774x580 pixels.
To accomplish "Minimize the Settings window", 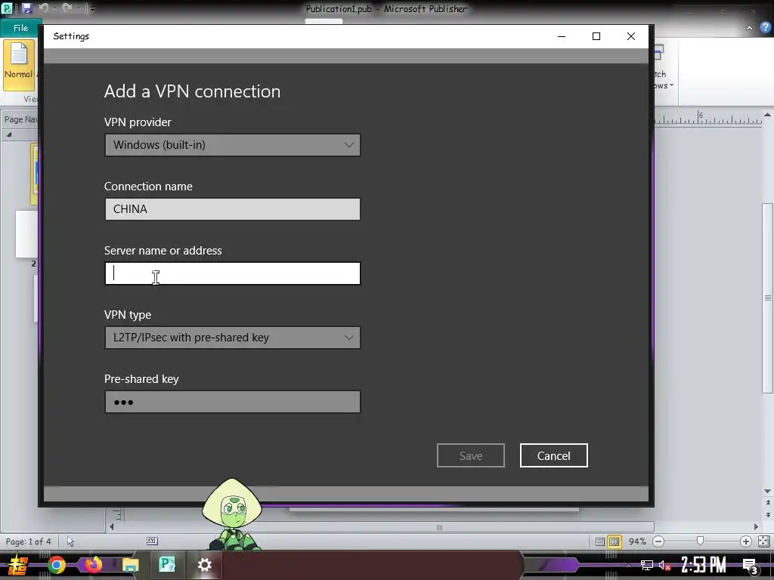I will (562, 36).
